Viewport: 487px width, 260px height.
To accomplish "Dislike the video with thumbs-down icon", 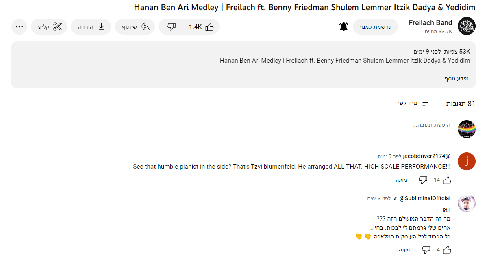I will point(171,27).
